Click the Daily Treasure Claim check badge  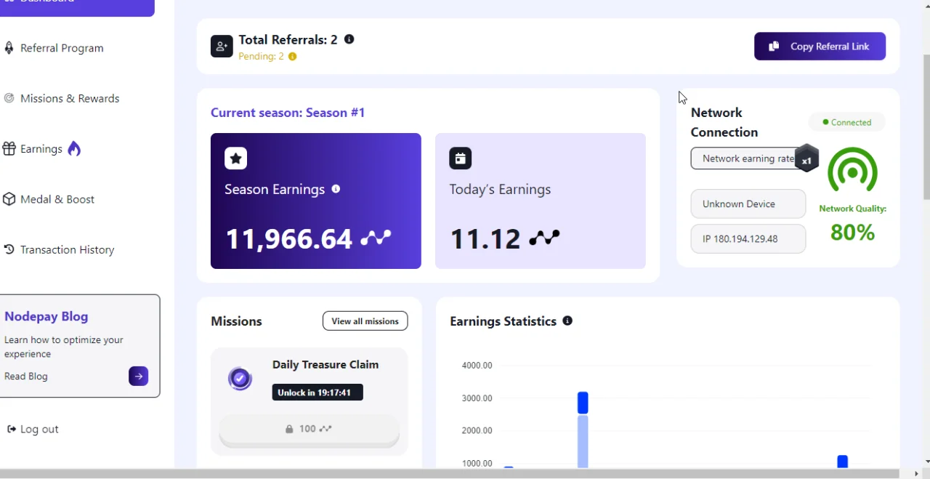(x=240, y=379)
